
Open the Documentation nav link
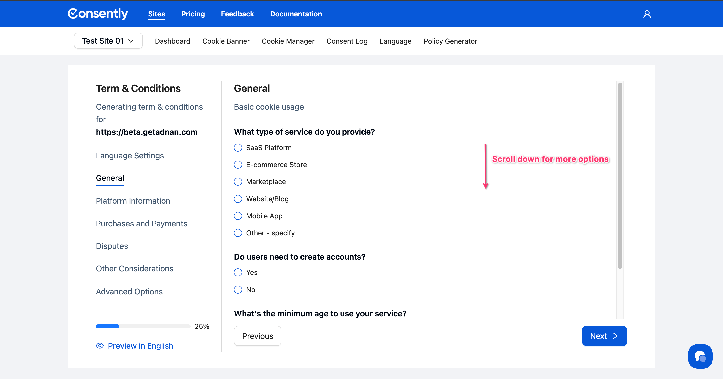[296, 14]
